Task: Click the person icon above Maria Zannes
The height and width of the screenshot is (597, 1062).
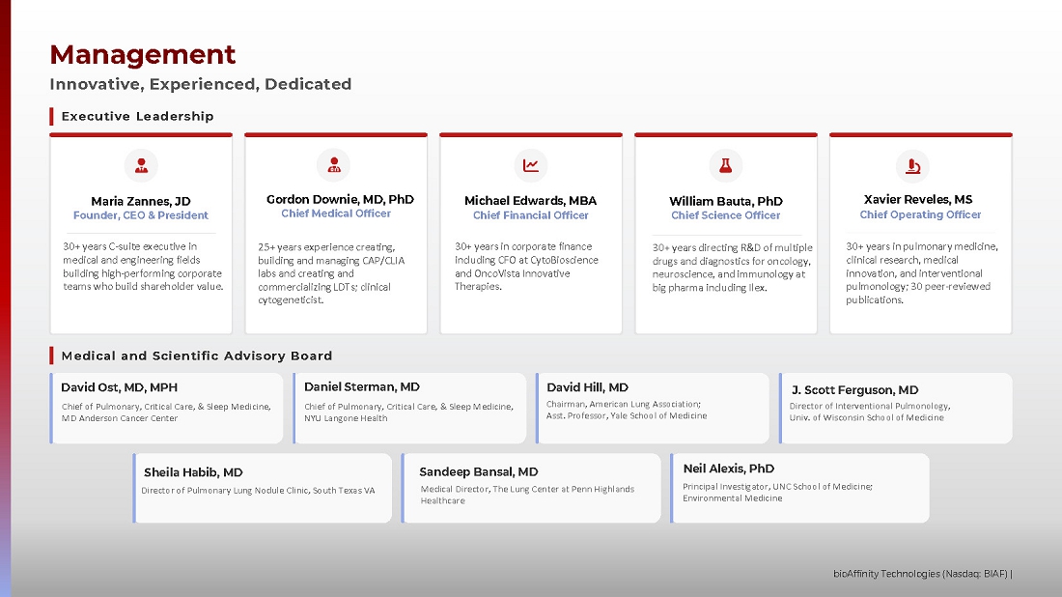Action: pos(141,165)
